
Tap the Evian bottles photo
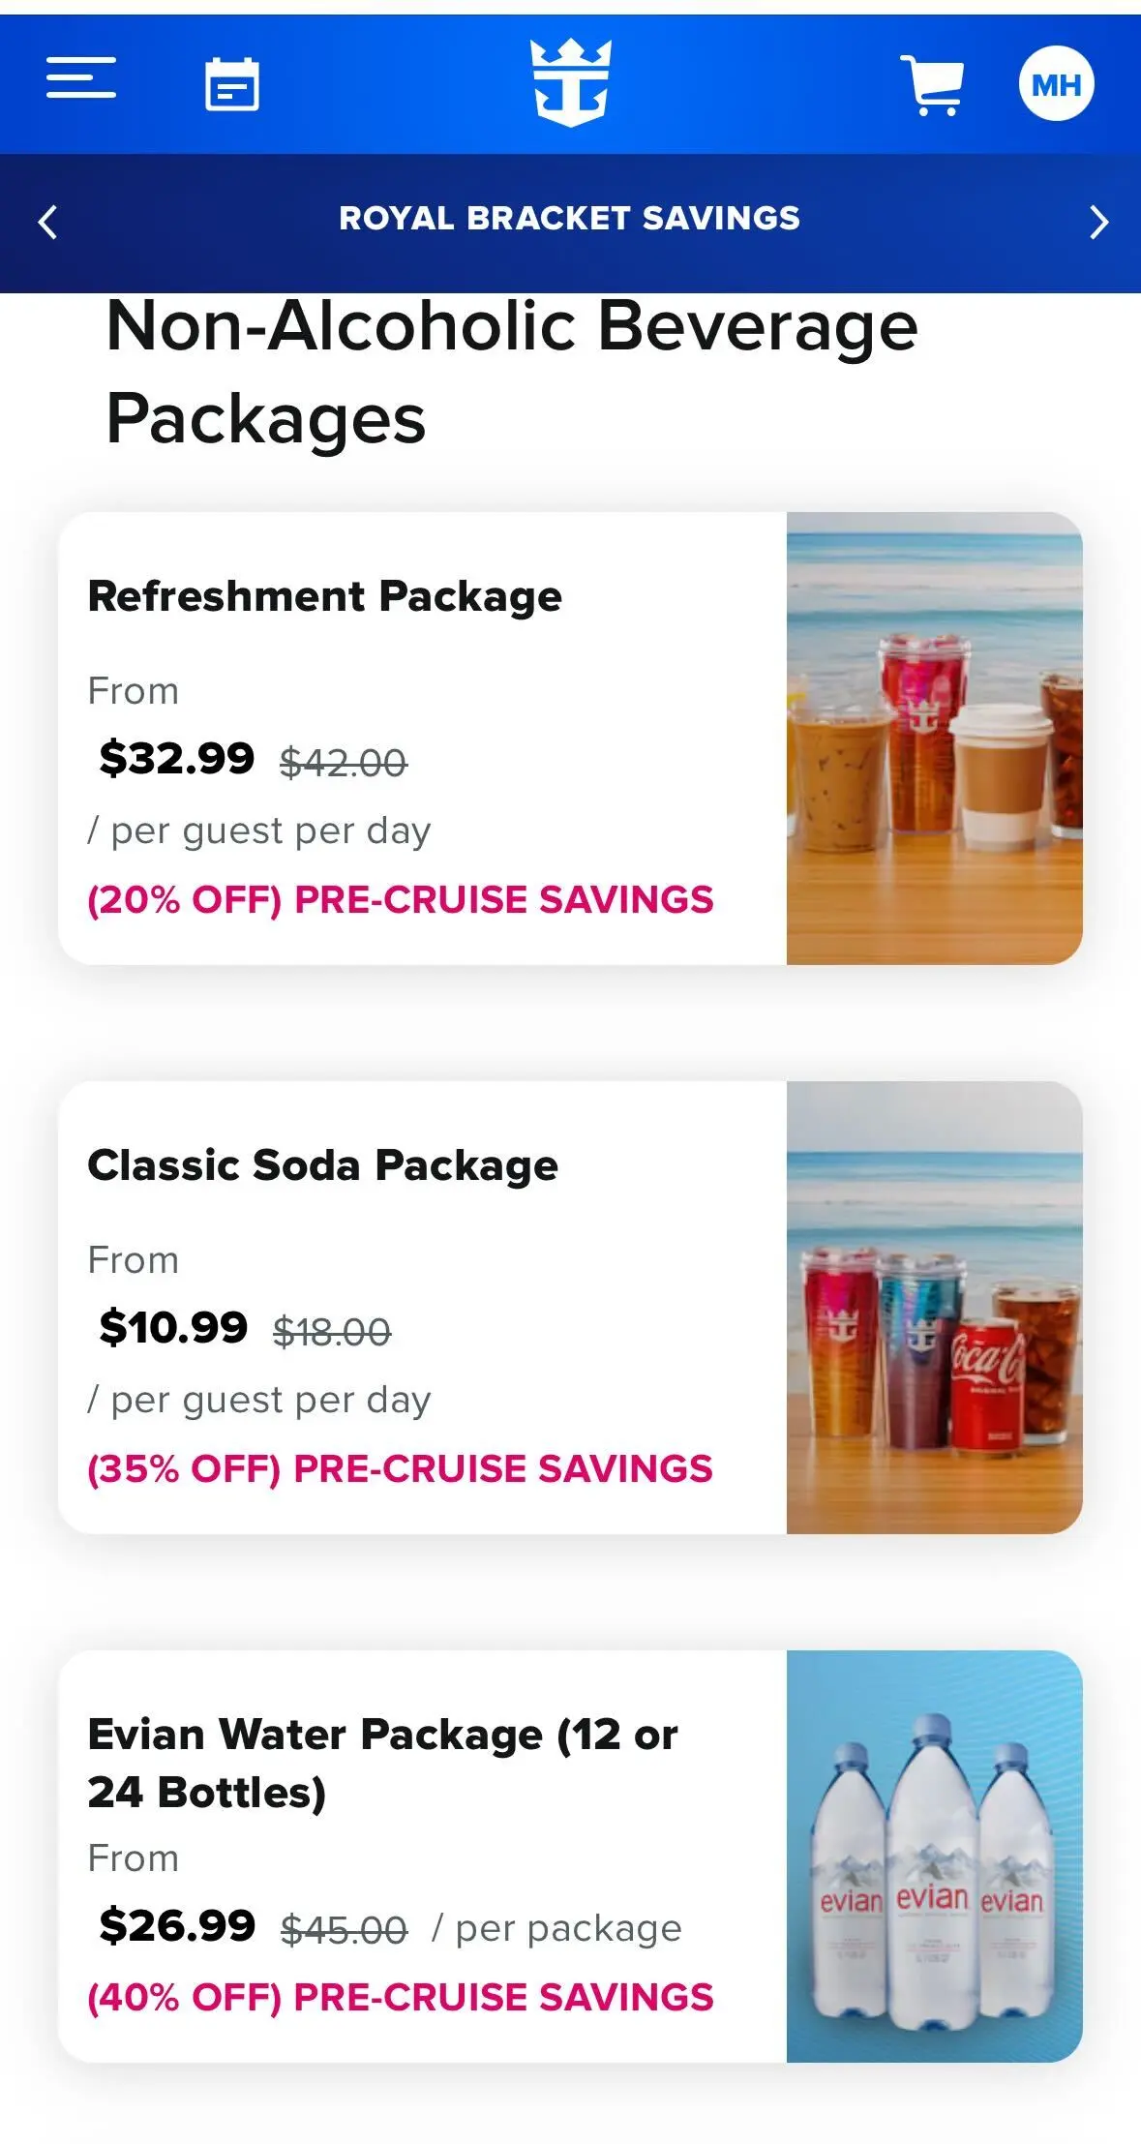coord(934,1857)
